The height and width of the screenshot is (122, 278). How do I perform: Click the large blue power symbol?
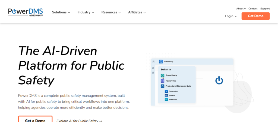click(219, 80)
